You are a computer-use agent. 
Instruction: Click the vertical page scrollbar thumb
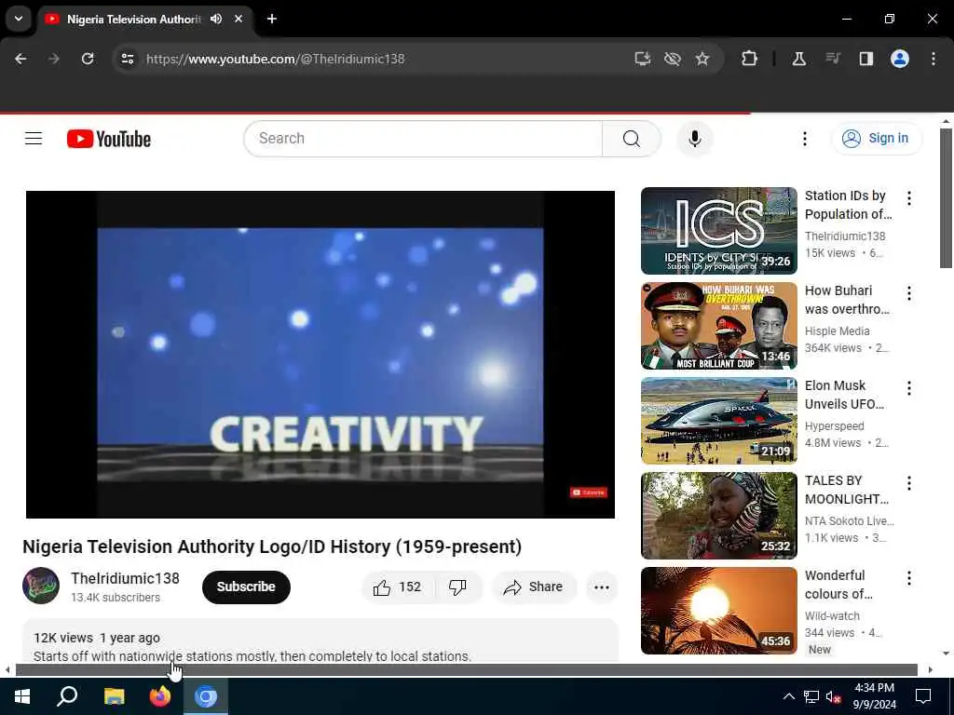pos(946,198)
